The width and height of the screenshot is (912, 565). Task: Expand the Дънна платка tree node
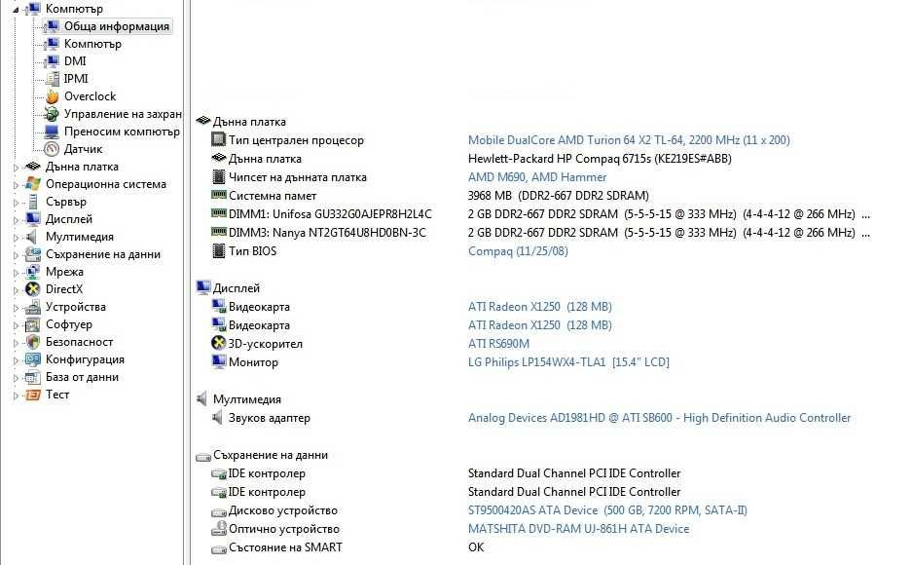tap(16, 167)
